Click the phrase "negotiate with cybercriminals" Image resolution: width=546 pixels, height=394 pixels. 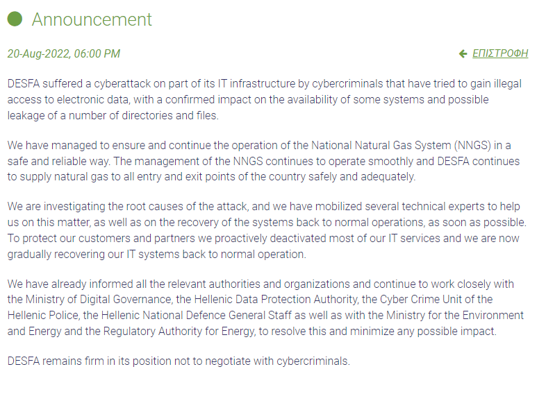(x=277, y=361)
